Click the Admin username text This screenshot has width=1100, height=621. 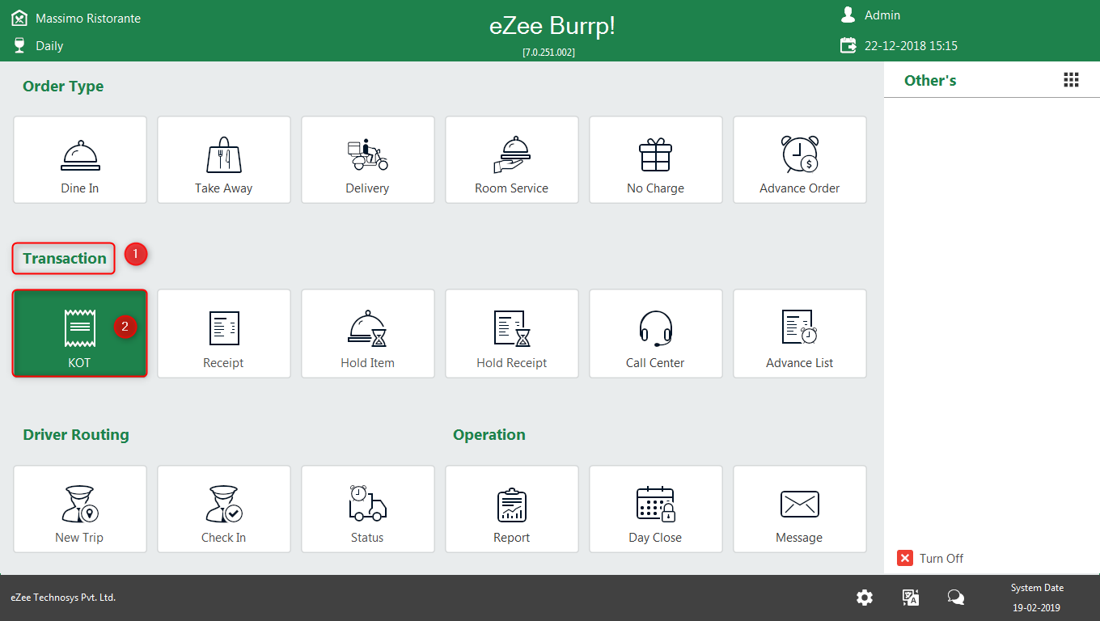[x=882, y=15]
